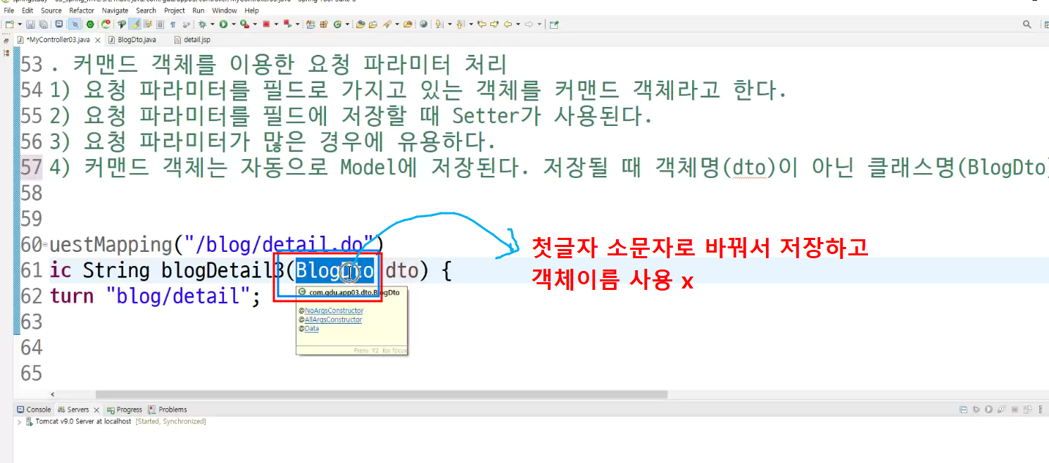Click the Relaunch icon with red-green circle
Viewport: 1049px width, 463px height.
click(x=106, y=24)
